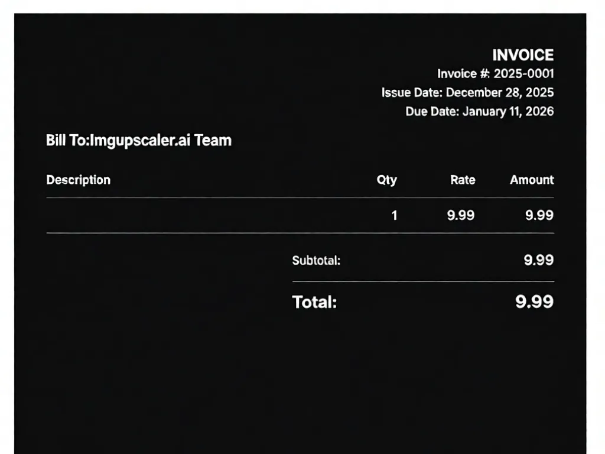Click the line item amount 9.99
This screenshot has width=605, height=454.
(539, 215)
